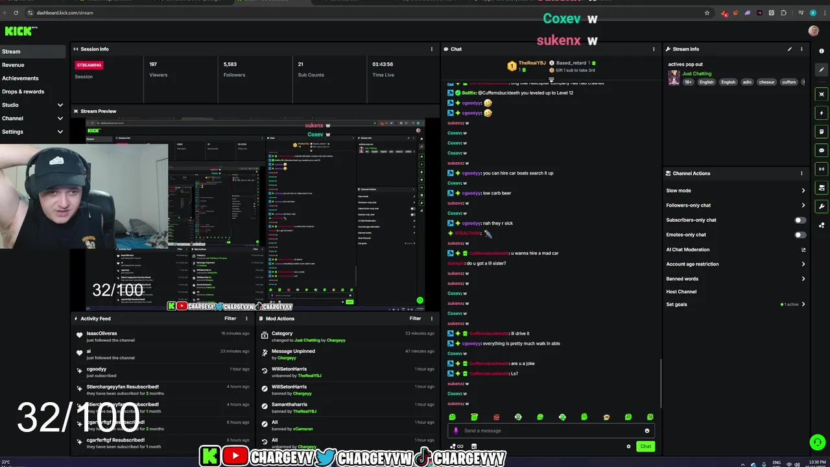Click the Kick logo
The width and height of the screenshot is (830, 467).
tap(19, 30)
